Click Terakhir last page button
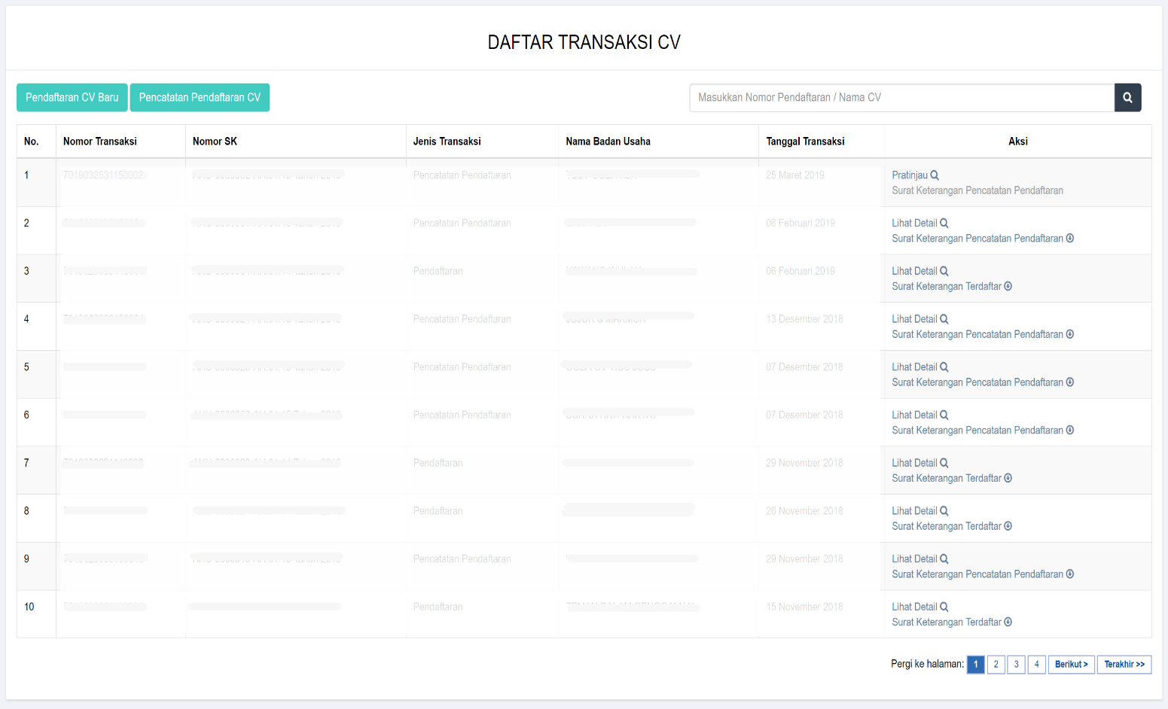The height and width of the screenshot is (709, 1168). pos(1124,665)
